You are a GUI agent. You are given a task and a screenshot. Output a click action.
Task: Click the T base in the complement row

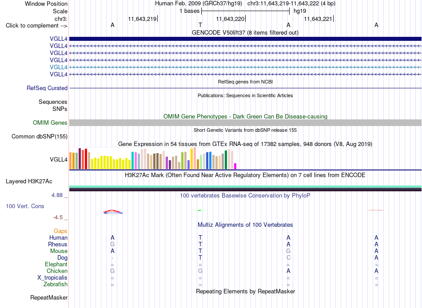(x=200, y=25)
